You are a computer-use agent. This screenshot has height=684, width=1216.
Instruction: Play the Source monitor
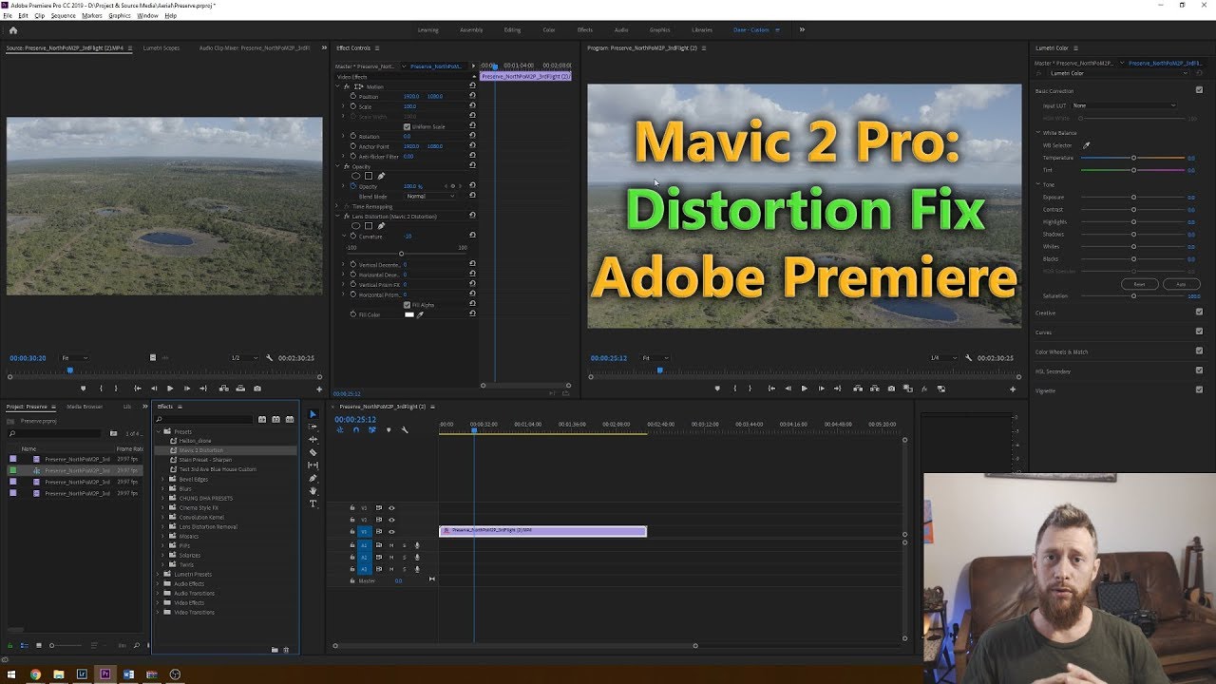tap(170, 389)
